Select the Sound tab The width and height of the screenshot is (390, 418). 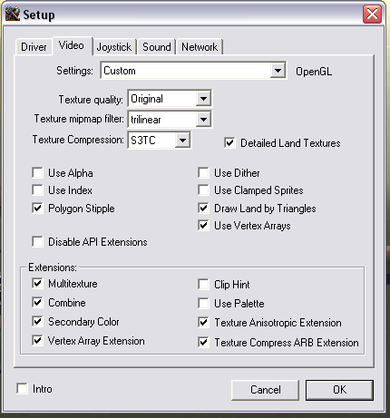[157, 47]
